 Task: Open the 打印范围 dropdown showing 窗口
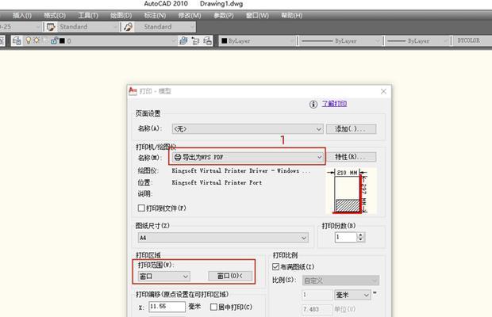coord(163,277)
